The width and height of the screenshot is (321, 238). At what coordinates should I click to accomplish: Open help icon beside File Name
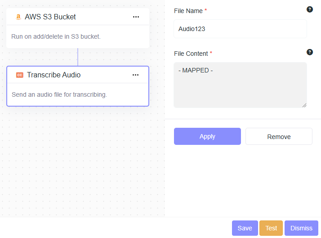pyautogui.click(x=309, y=9)
